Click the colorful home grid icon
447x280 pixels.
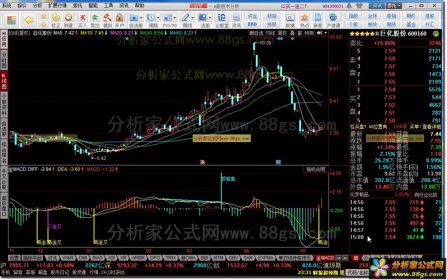coord(11,20)
